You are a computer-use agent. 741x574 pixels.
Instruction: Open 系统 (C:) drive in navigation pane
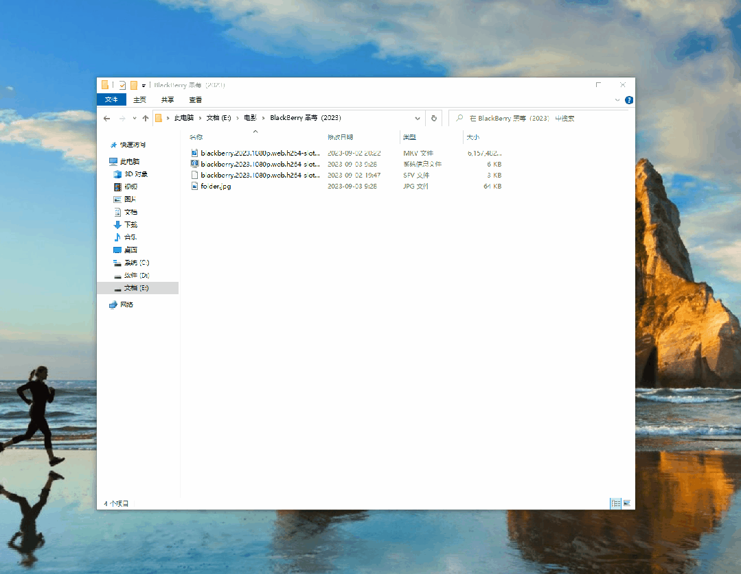coord(137,263)
